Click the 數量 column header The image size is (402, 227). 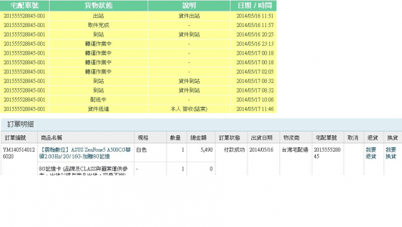[175, 138]
